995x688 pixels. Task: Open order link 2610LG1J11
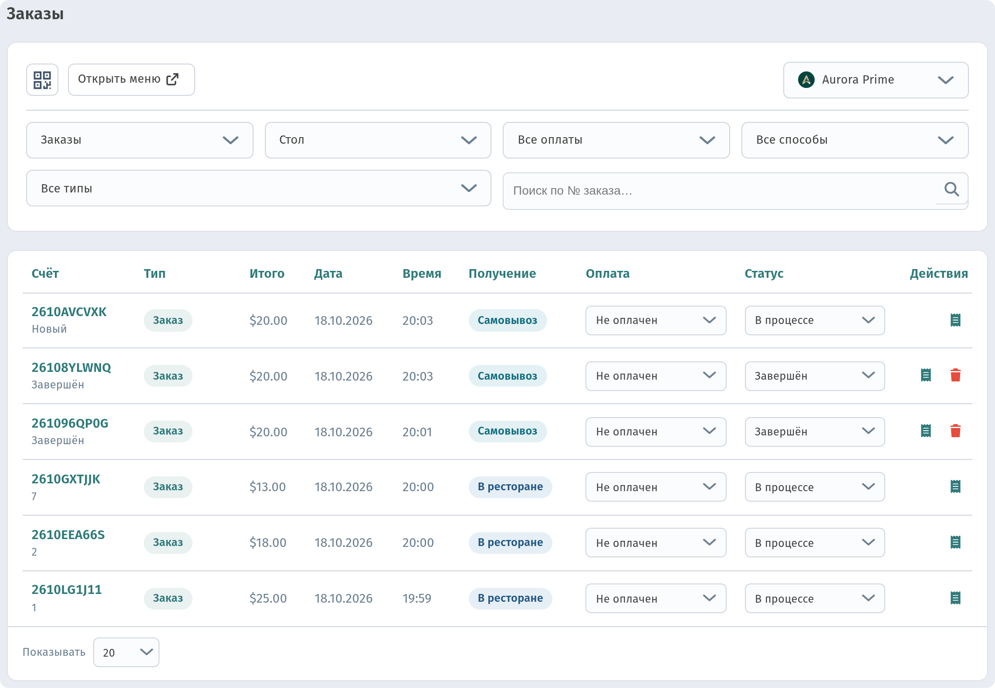click(x=67, y=590)
